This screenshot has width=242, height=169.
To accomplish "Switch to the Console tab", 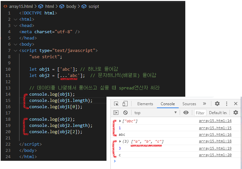I will coord(167,104).
